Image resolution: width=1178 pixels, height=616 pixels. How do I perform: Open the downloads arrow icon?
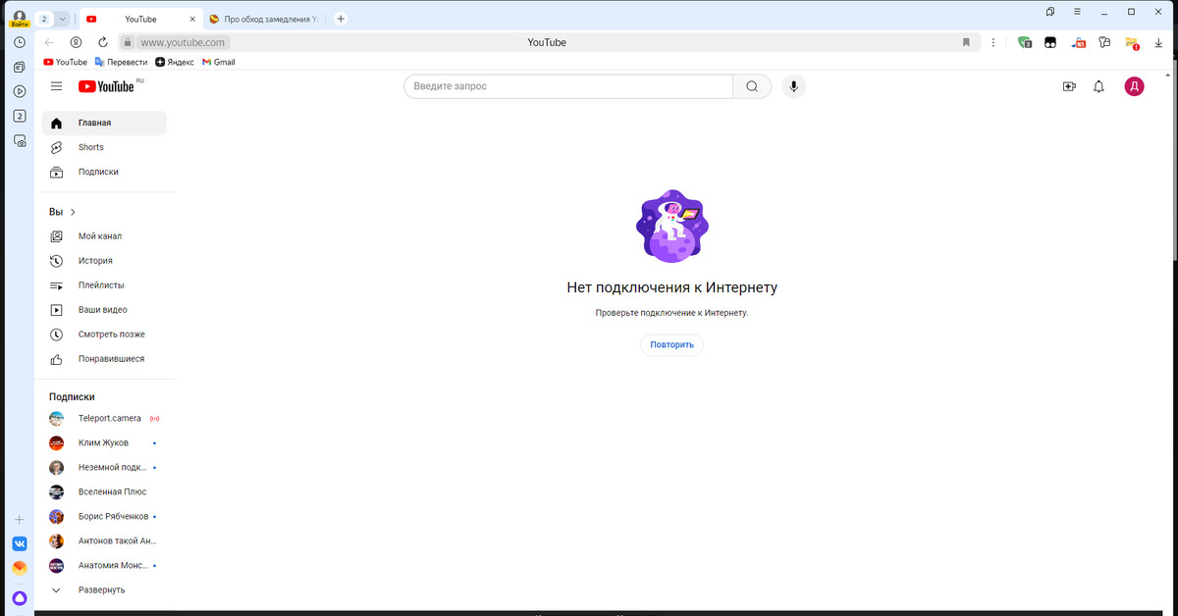coord(1158,42)
